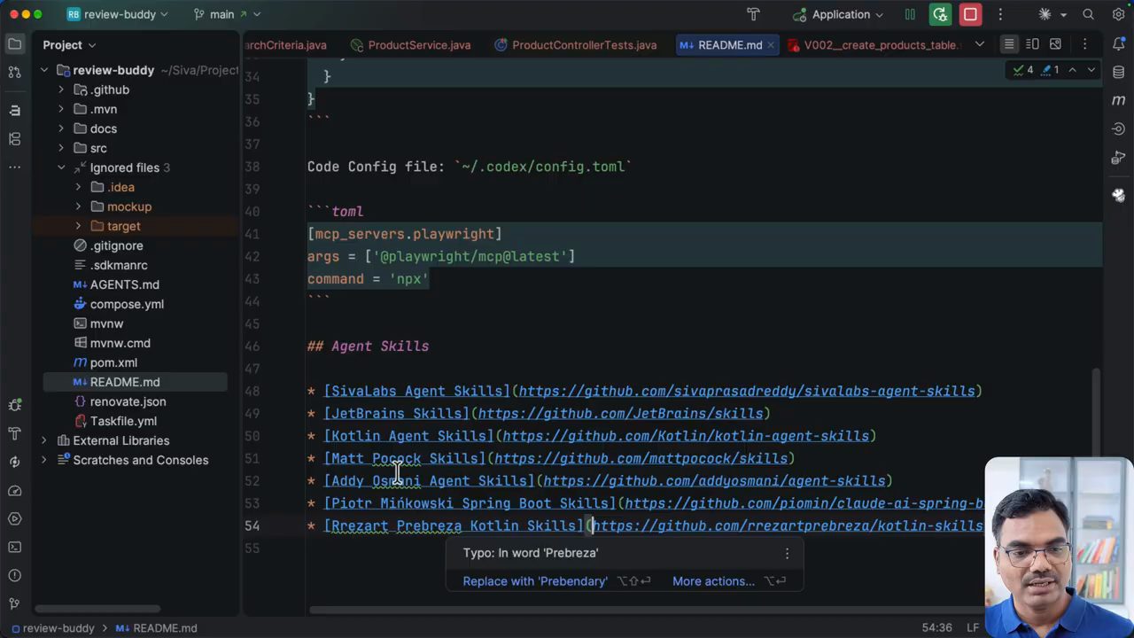Toggle the Structure tool window icon

click(14, 139)
